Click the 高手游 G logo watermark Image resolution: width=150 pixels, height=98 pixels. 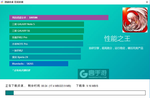coord(84,74)
